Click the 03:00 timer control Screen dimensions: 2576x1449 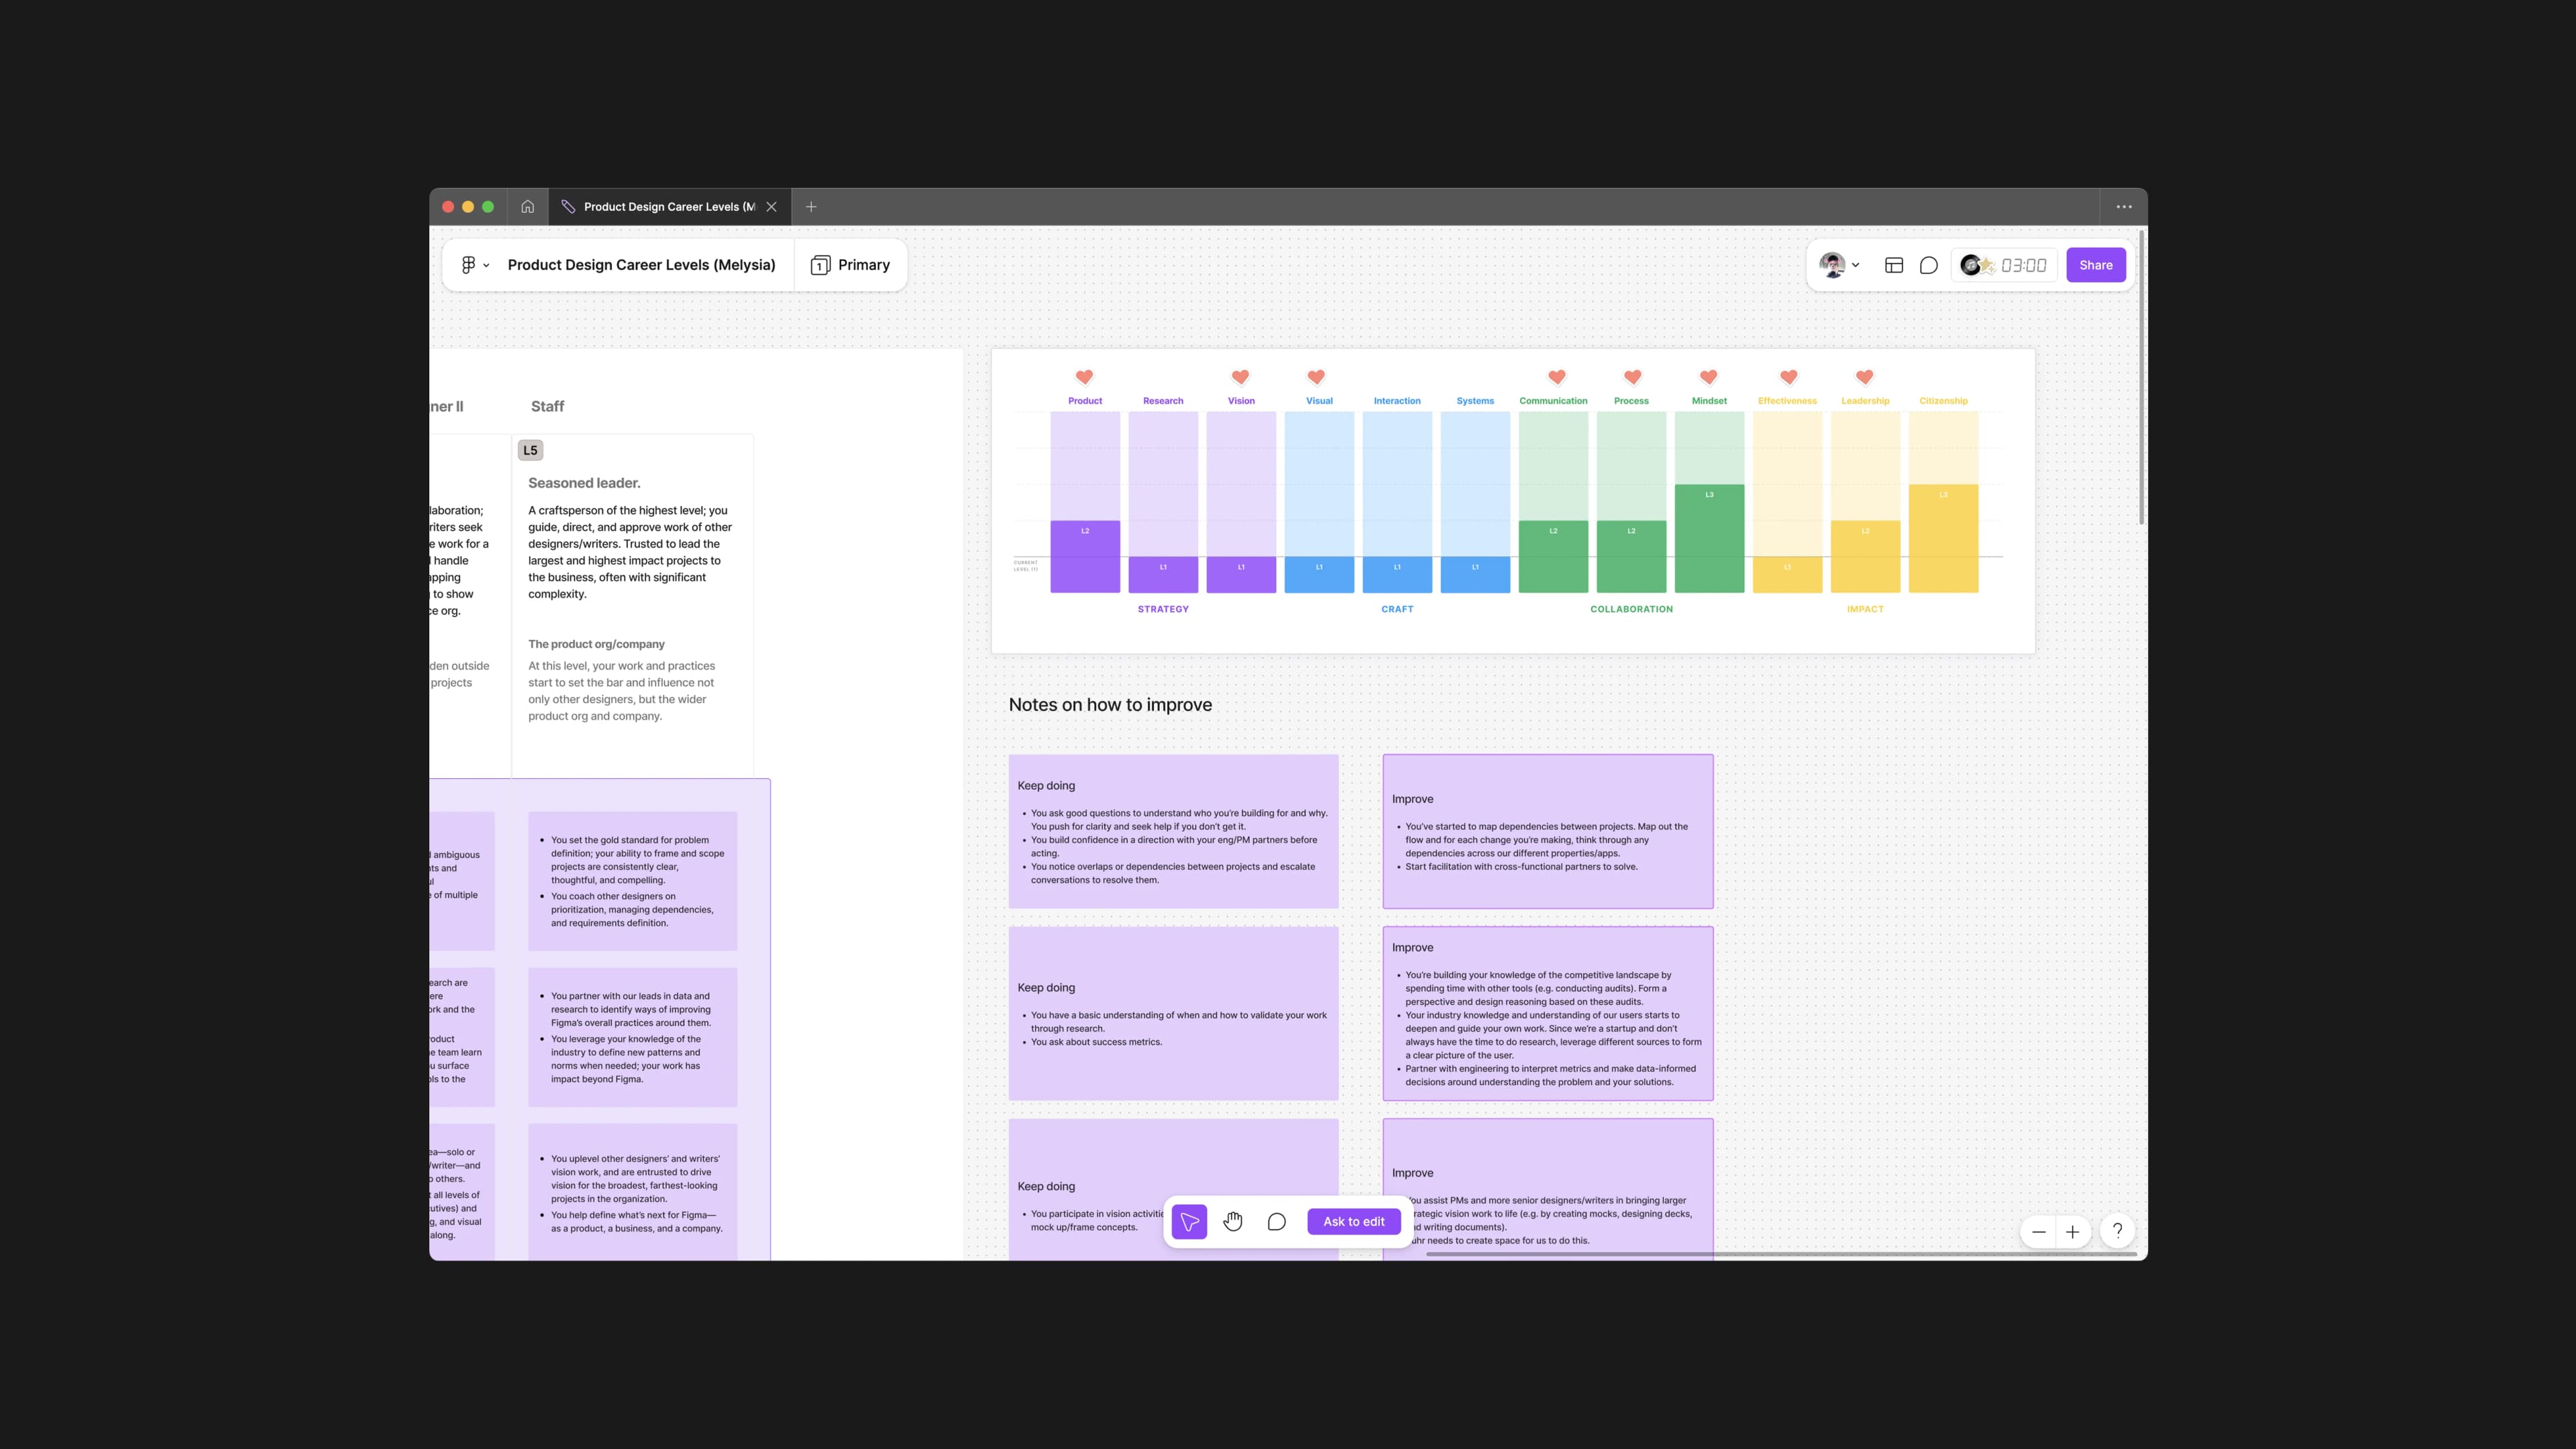[x=2023, y=265]
